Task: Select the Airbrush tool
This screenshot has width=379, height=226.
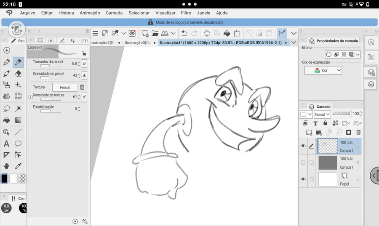Action: click(6, 85)
